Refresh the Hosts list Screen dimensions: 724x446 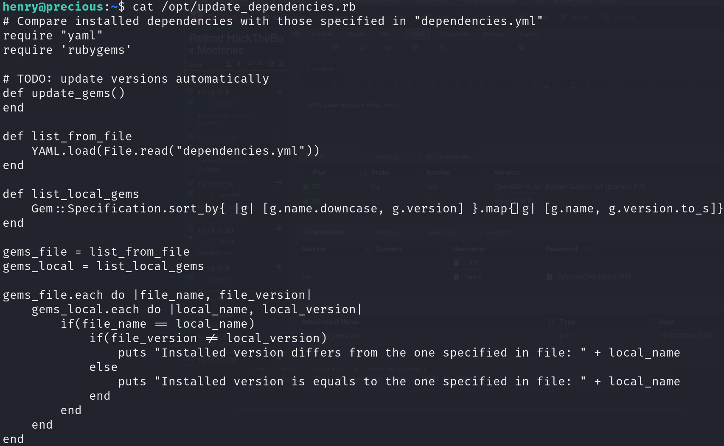coord(271,64)
